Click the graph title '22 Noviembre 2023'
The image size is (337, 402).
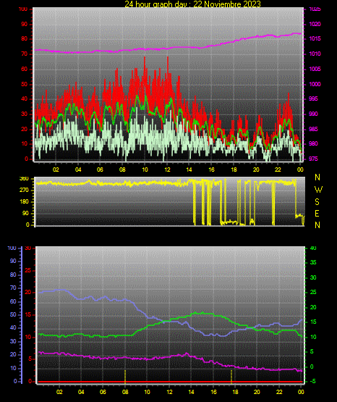(226, 4)
